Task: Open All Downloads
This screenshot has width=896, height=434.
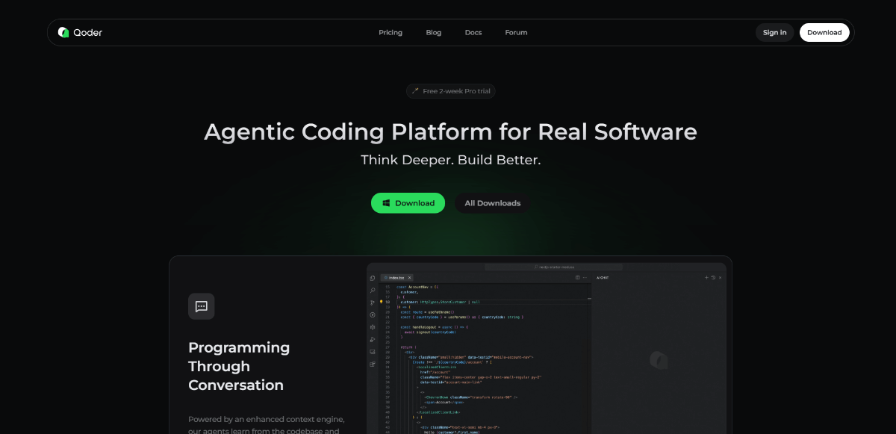Action: [x=493, y=203]
